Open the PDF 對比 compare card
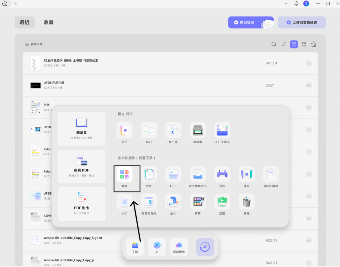This screenshot has height=267, width=340. pyautogui.click(x=82, y=204)
